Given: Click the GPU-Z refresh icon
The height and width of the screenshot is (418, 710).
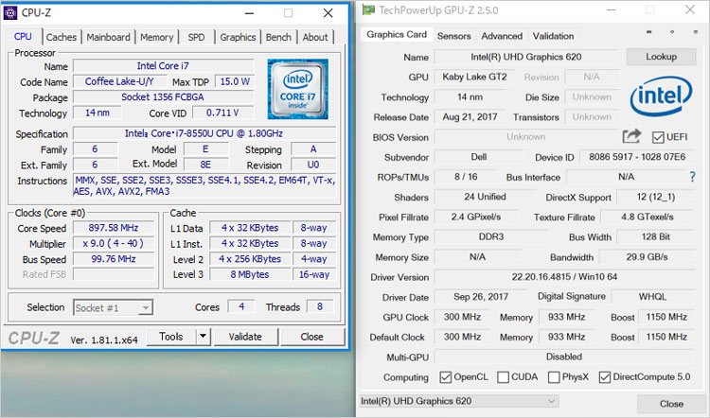Looking at the screenshot, I should tap(672, 32).
